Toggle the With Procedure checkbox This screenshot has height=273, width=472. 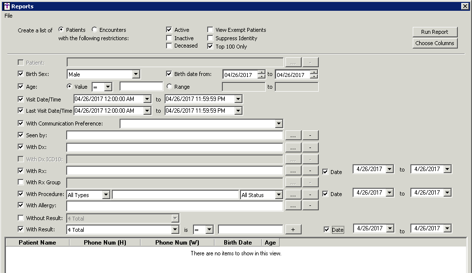click(x=21, y=194)
